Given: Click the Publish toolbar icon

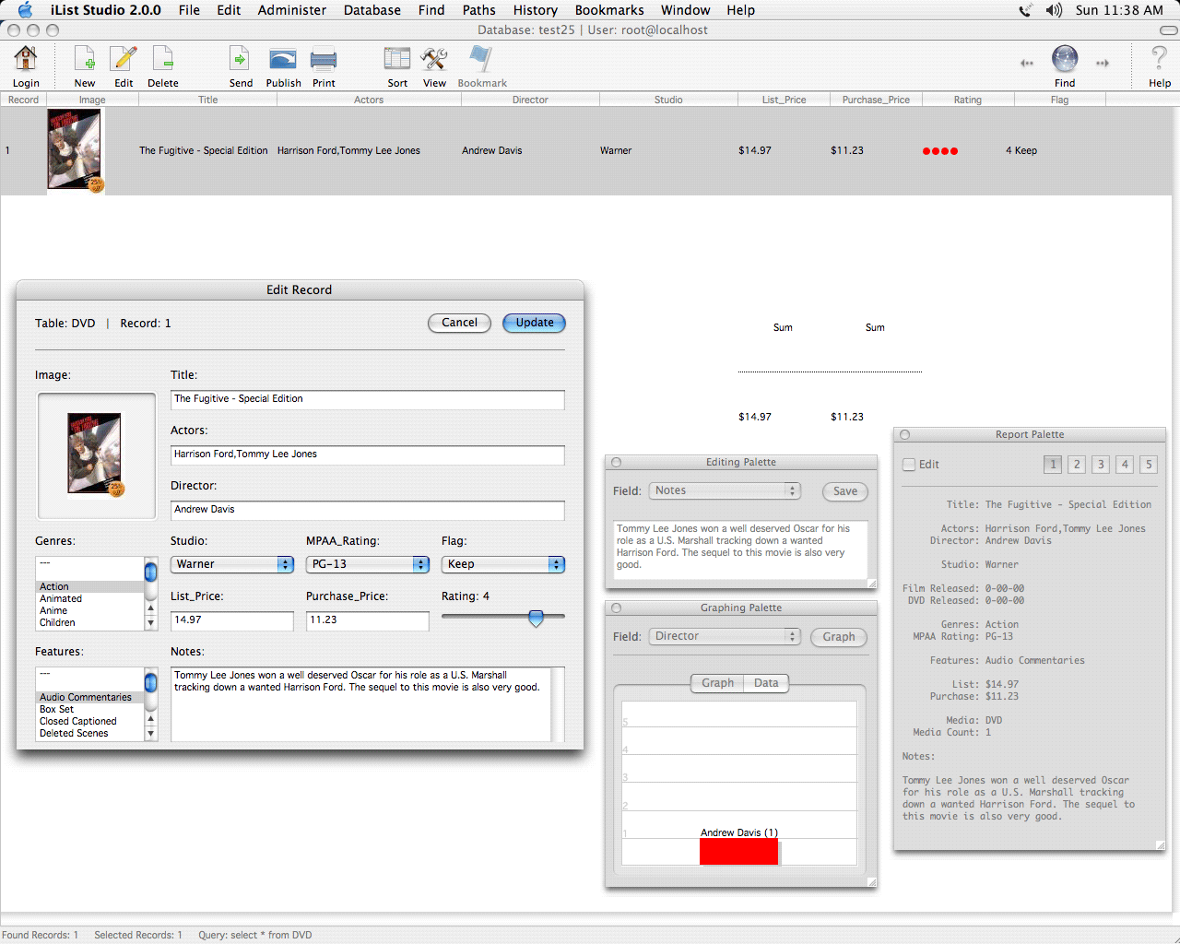Looking at the screenshot, I should (x=283, y=60).
